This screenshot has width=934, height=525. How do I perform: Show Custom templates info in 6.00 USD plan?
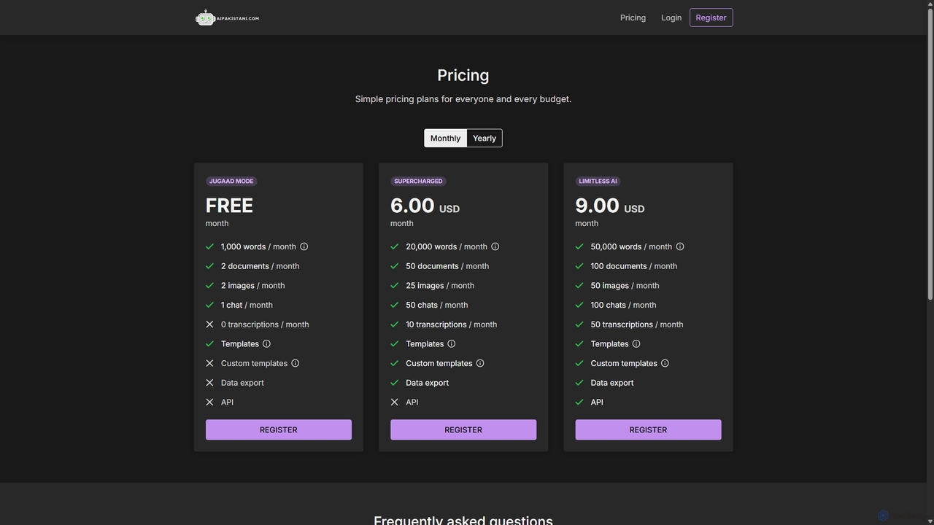click(480, 363)
